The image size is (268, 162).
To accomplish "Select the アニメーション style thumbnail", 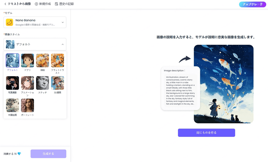I will tap(28, 83).
